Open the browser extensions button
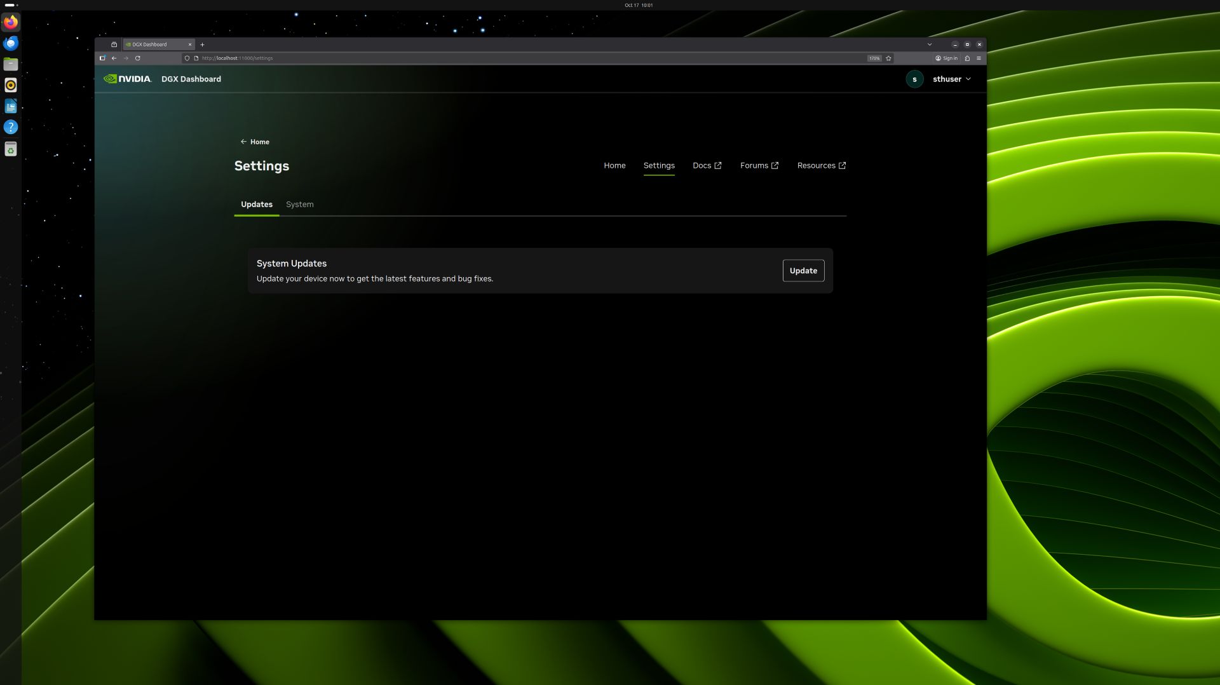The image size is (1220, 685). tap(967, 58)
